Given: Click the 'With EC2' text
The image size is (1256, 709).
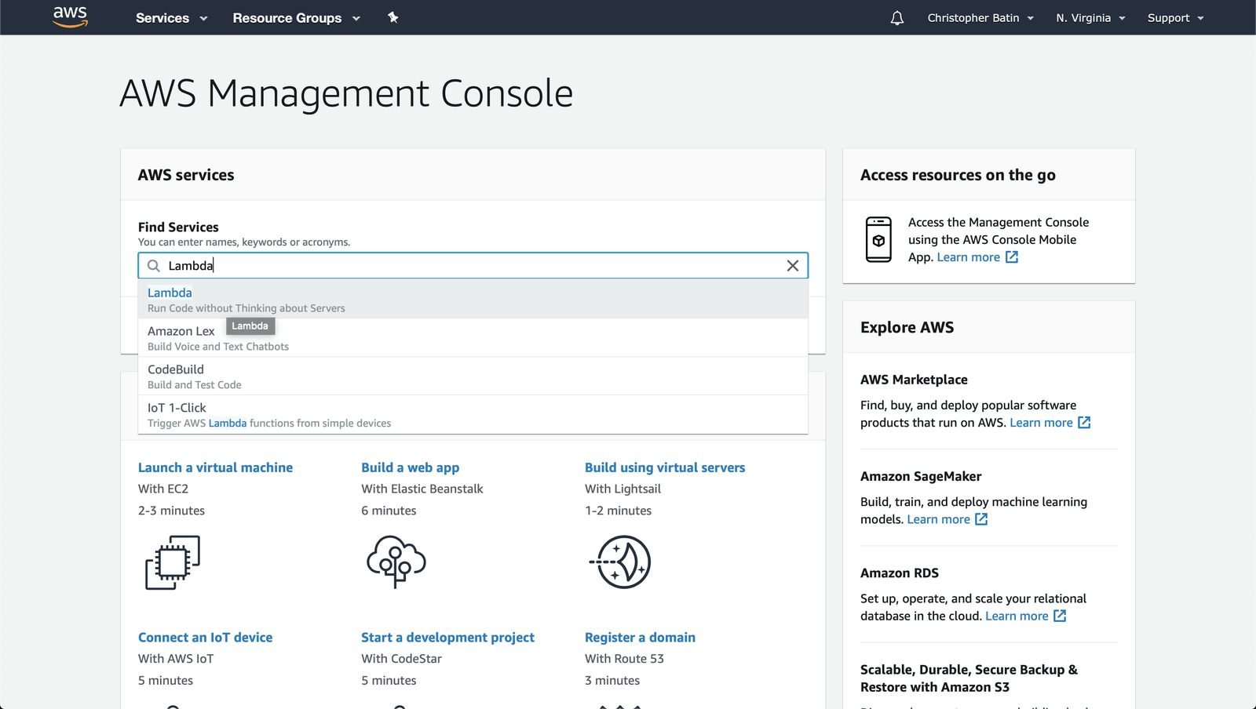Looking at the screenshot, I should (163, 489).
